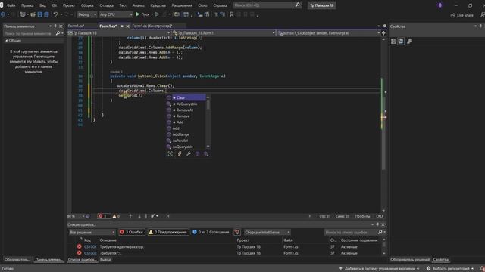Image resolution: width=485 pixels, height=272 pixels.
Task: Toggle the 3 Ошибки filter
Action: pos(132,232)
